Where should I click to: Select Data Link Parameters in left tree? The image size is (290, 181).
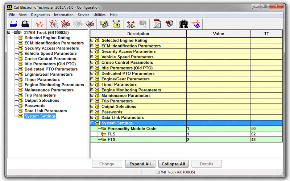(x=46, y=111)
